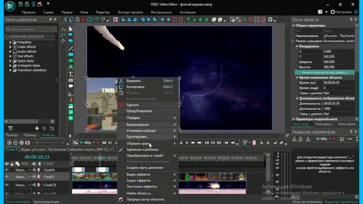Click the Settings gear in top right
363x204 pixels.
tap(333, 11)
